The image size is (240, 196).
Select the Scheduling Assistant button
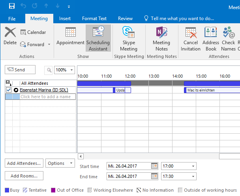pyautogui.click(x=98, y=38)
